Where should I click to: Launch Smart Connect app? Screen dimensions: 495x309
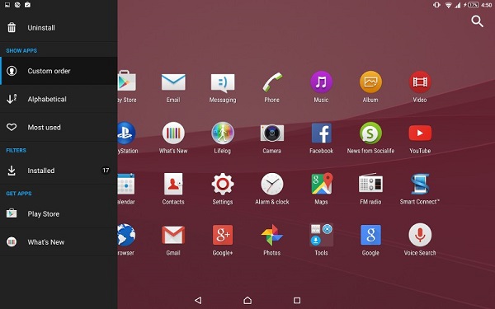point(420,190)
